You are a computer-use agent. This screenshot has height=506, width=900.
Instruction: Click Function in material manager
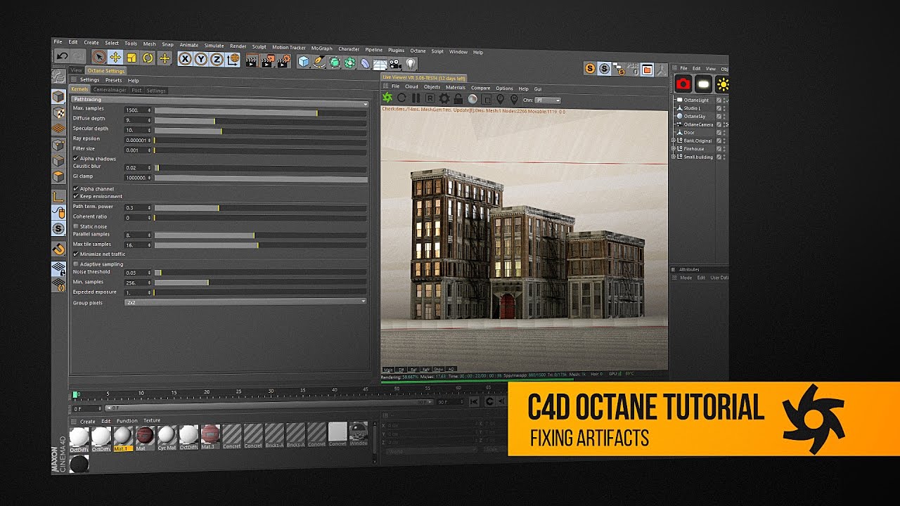(127, 421)
